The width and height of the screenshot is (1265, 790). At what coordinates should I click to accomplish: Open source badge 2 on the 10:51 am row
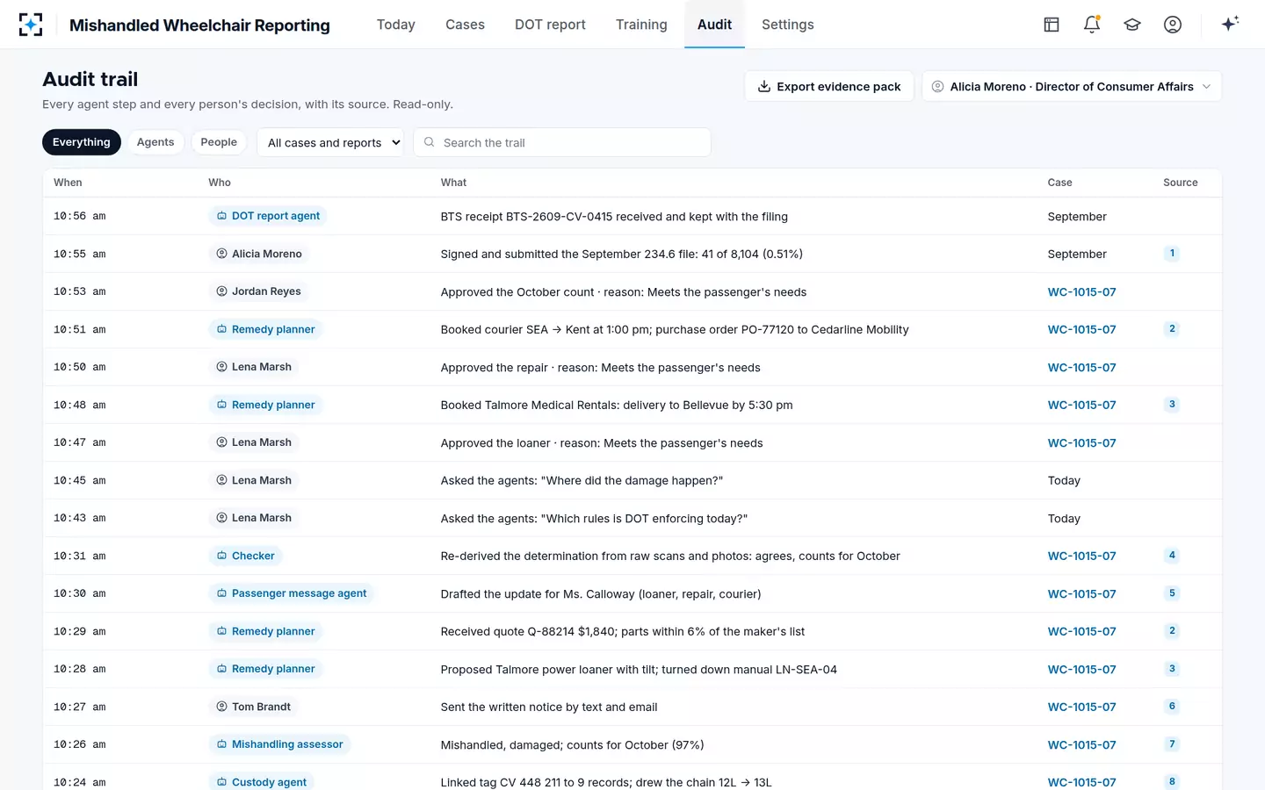(x=1172, y=329)
